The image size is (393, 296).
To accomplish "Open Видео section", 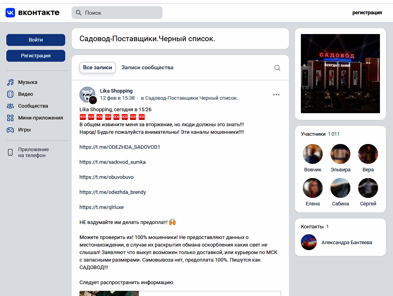I will pyautogui.click(x=26, y=94).
